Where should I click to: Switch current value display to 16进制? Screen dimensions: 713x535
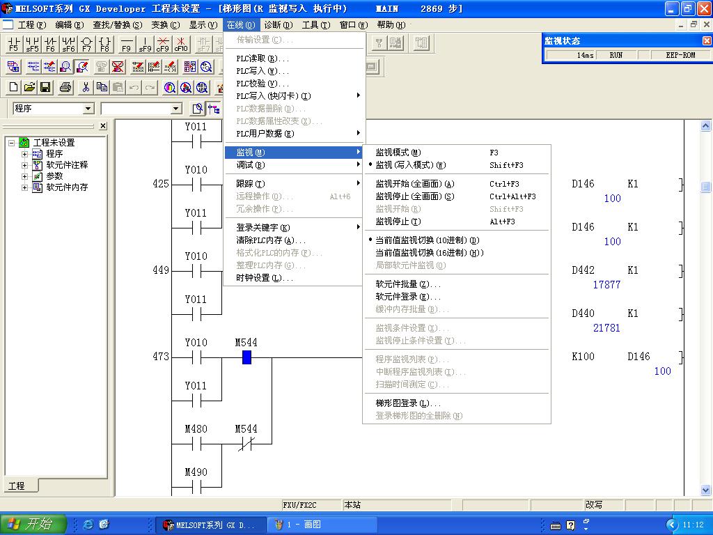click(429, 253)
